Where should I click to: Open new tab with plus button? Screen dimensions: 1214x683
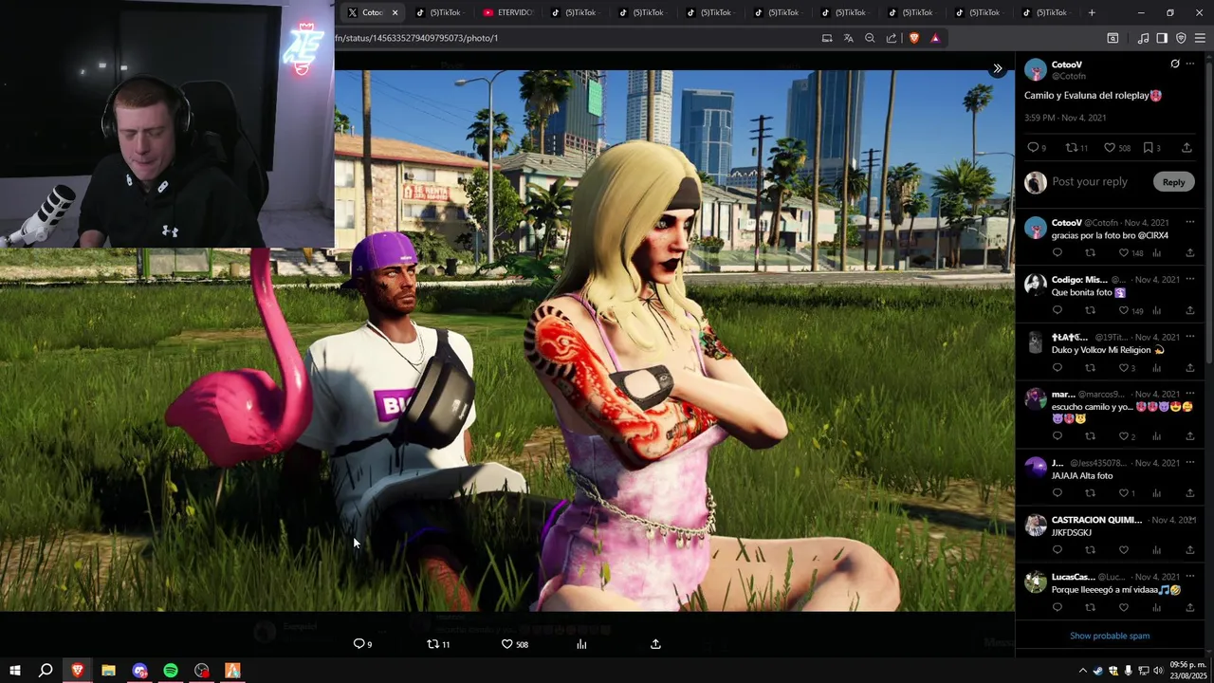(x=1092, y=12)
